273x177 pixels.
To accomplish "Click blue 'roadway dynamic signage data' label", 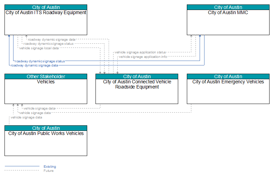I will click(34, 65).
